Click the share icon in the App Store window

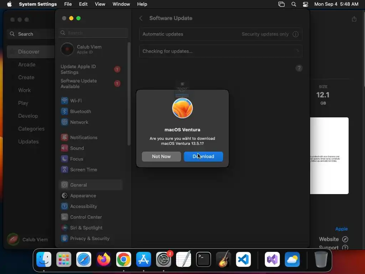click(354, 19)
